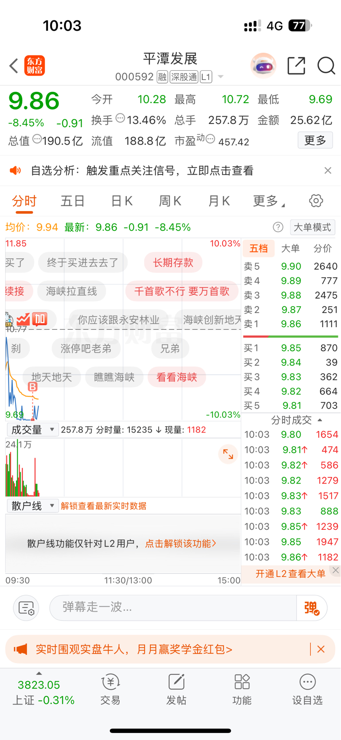Open info icon next to 换手

click(120, 118)
